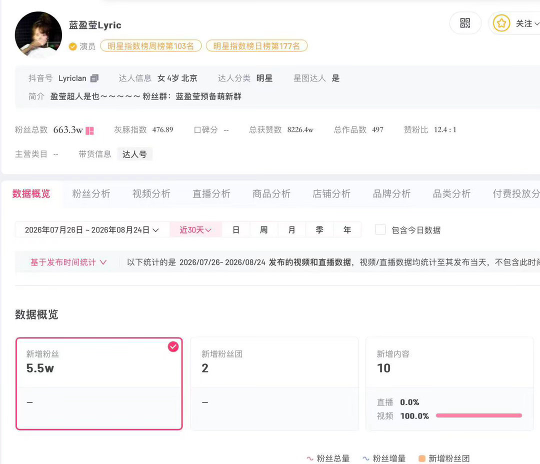The width and height of the screenshot is (540, 464).
Task: Click the 粉丝增量 legend line icon
Action: 365,458
